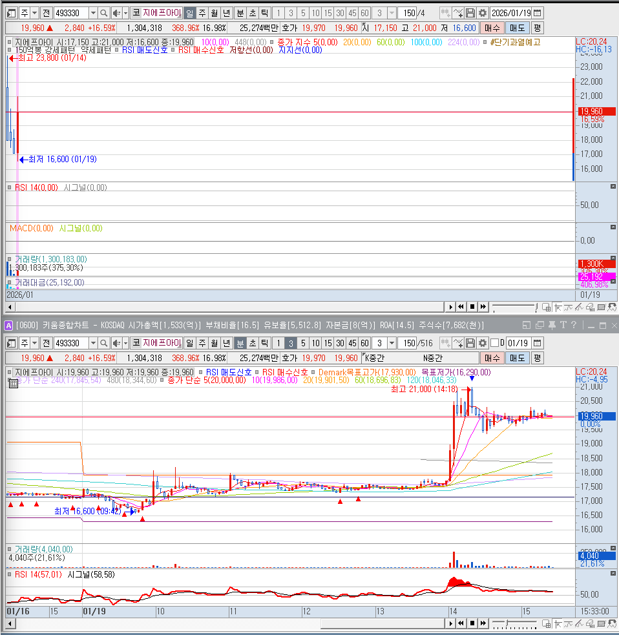
Task: Click speaker icon in upper chart toolbar
Action: (x=116, y=13)
